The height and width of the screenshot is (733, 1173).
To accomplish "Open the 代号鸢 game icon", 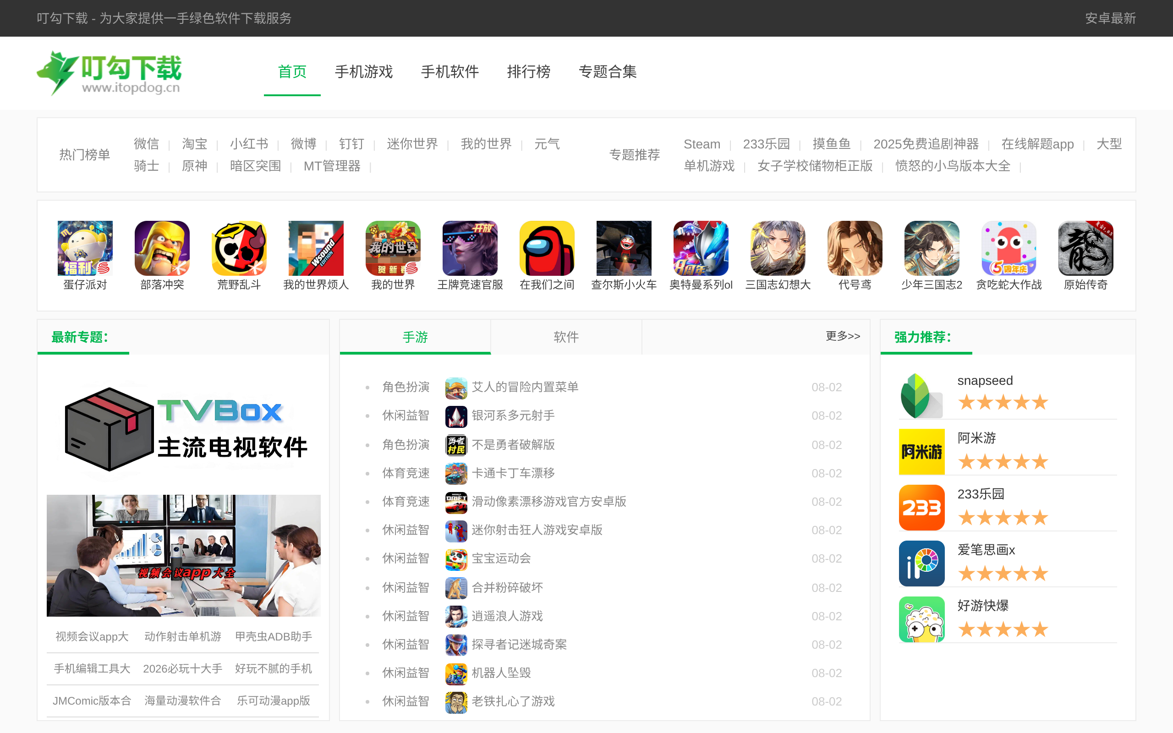I will click(x=855, y=248).
